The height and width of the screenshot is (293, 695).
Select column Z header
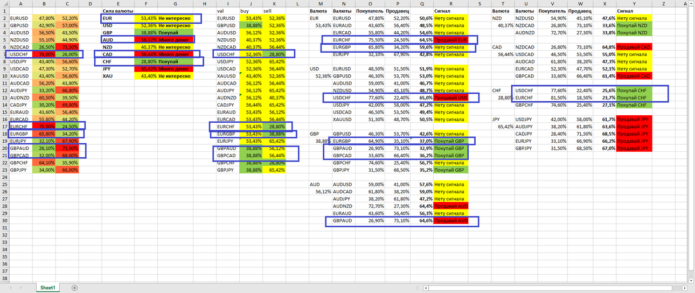coord(662,3)
